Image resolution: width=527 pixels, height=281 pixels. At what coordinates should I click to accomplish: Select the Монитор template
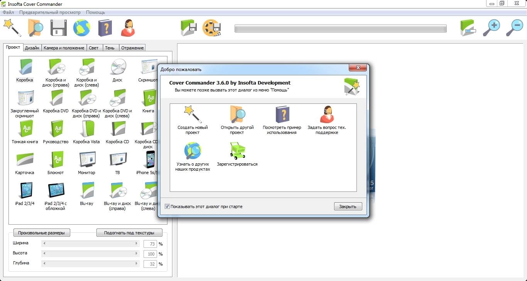coord(86,163)
